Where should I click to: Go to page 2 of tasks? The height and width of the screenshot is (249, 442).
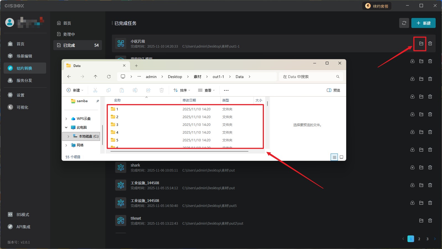[x=419, y=239]
